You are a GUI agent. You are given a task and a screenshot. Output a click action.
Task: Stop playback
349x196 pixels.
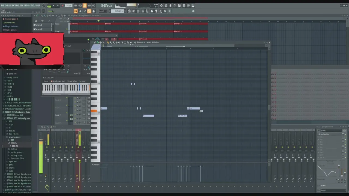tap(58, 5)
